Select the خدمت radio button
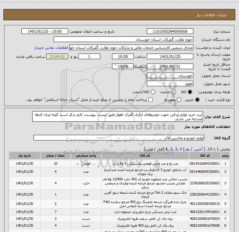This screenshot has height=232, width=239. 174,92
